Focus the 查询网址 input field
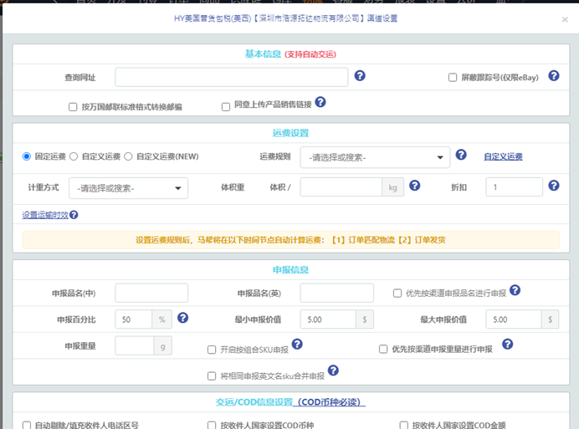The width and height of the screenshot is (579, 429). [232, 77]
